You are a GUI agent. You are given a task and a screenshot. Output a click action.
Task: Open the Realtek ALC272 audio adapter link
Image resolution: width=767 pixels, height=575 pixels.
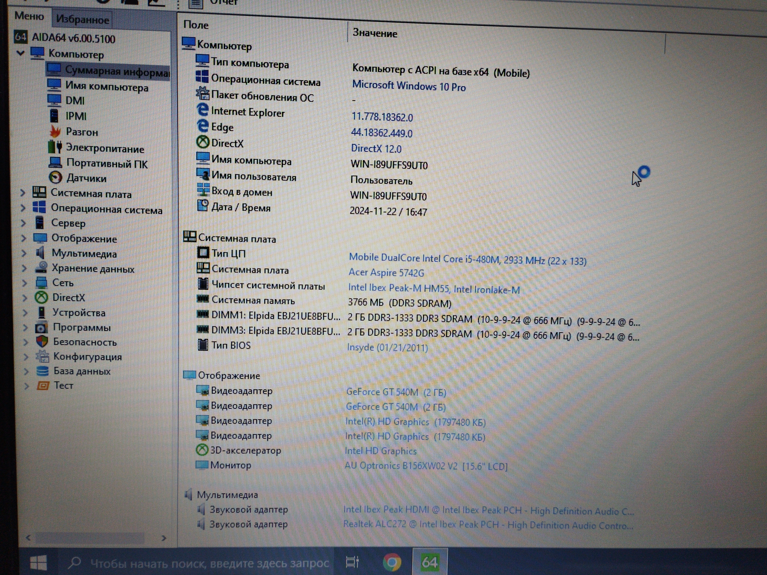[488, 525]
